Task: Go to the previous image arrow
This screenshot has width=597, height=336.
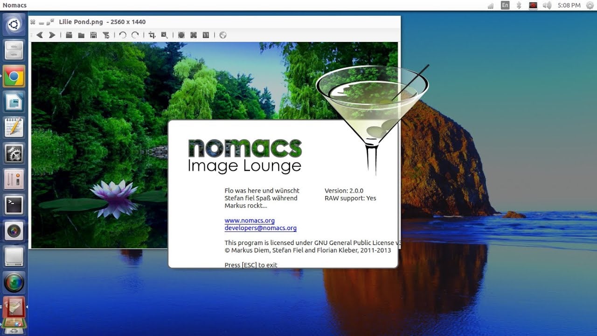Action: pos(40,35)
